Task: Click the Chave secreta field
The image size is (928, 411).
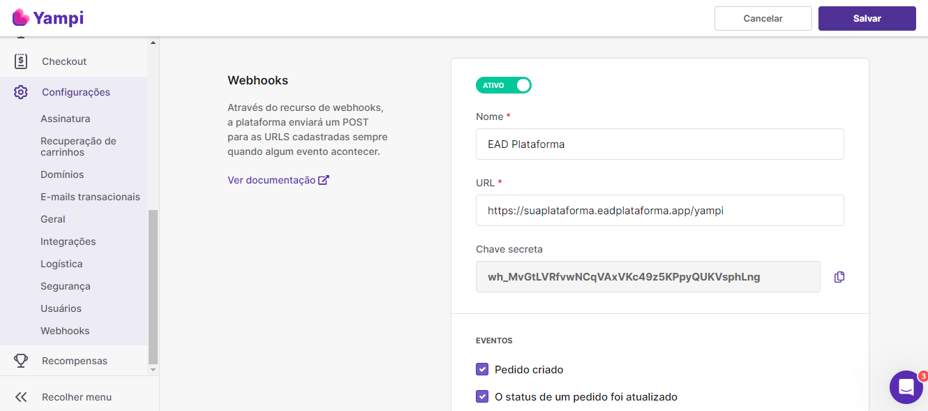Action: tap(648, 276)
